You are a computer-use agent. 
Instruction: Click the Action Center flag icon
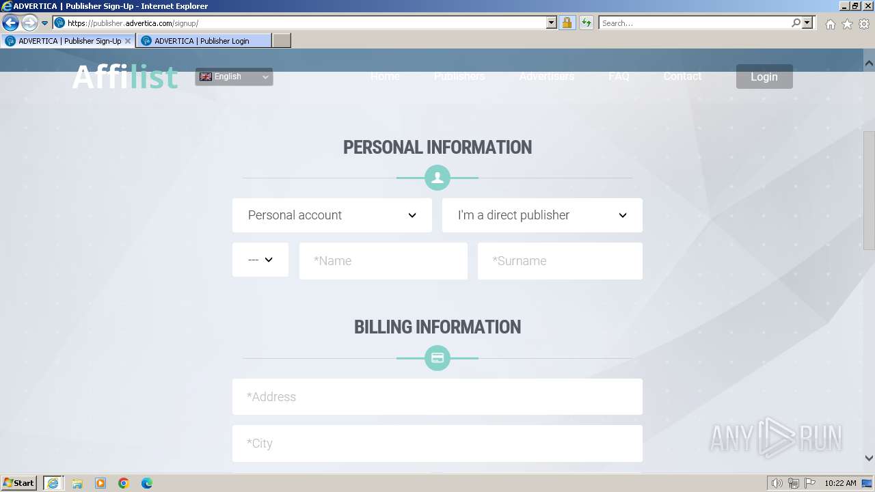click(x=810, y=483)
